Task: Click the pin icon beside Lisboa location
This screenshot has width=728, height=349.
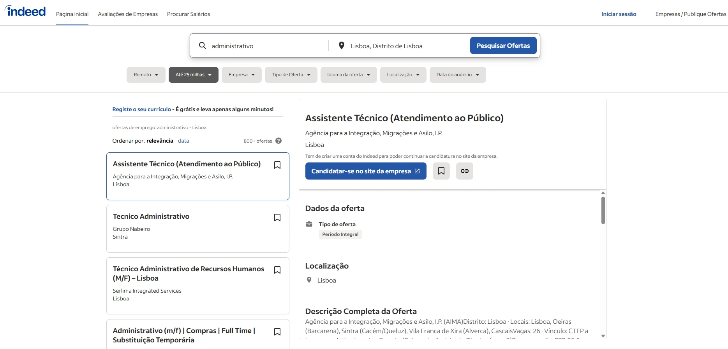Action: tap(309, 280)
